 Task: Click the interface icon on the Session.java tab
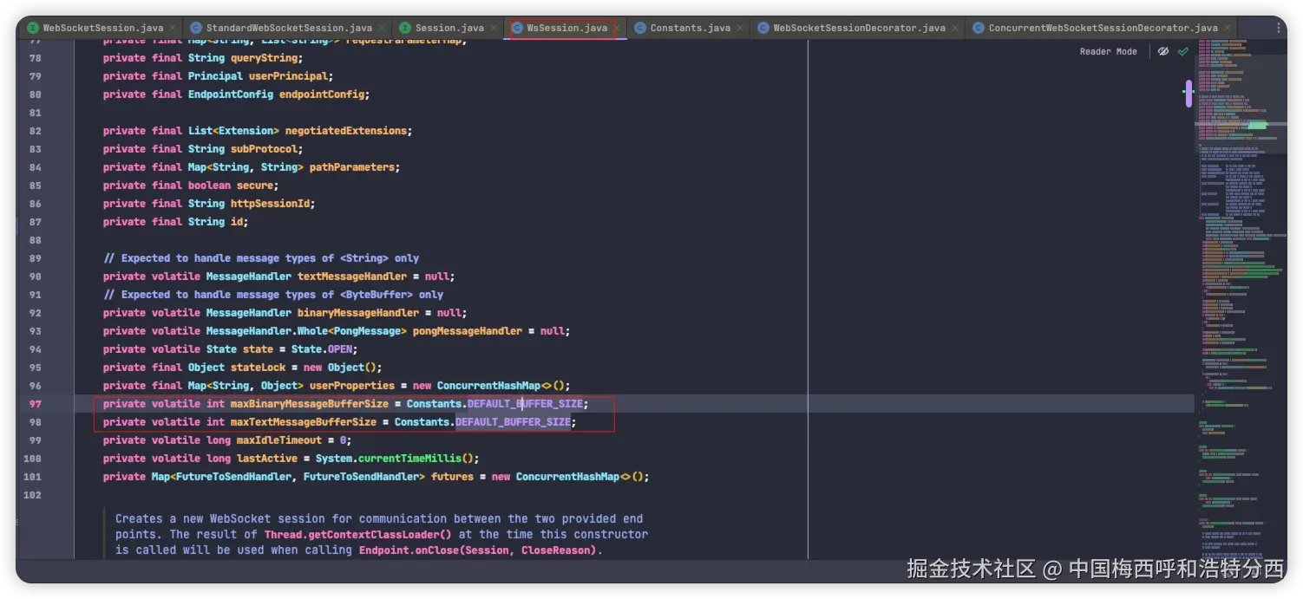pos(404,28)
